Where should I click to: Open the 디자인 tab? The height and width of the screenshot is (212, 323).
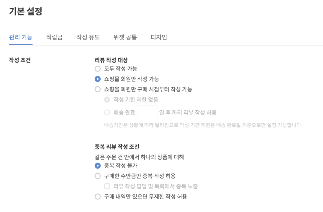(159, 37)
